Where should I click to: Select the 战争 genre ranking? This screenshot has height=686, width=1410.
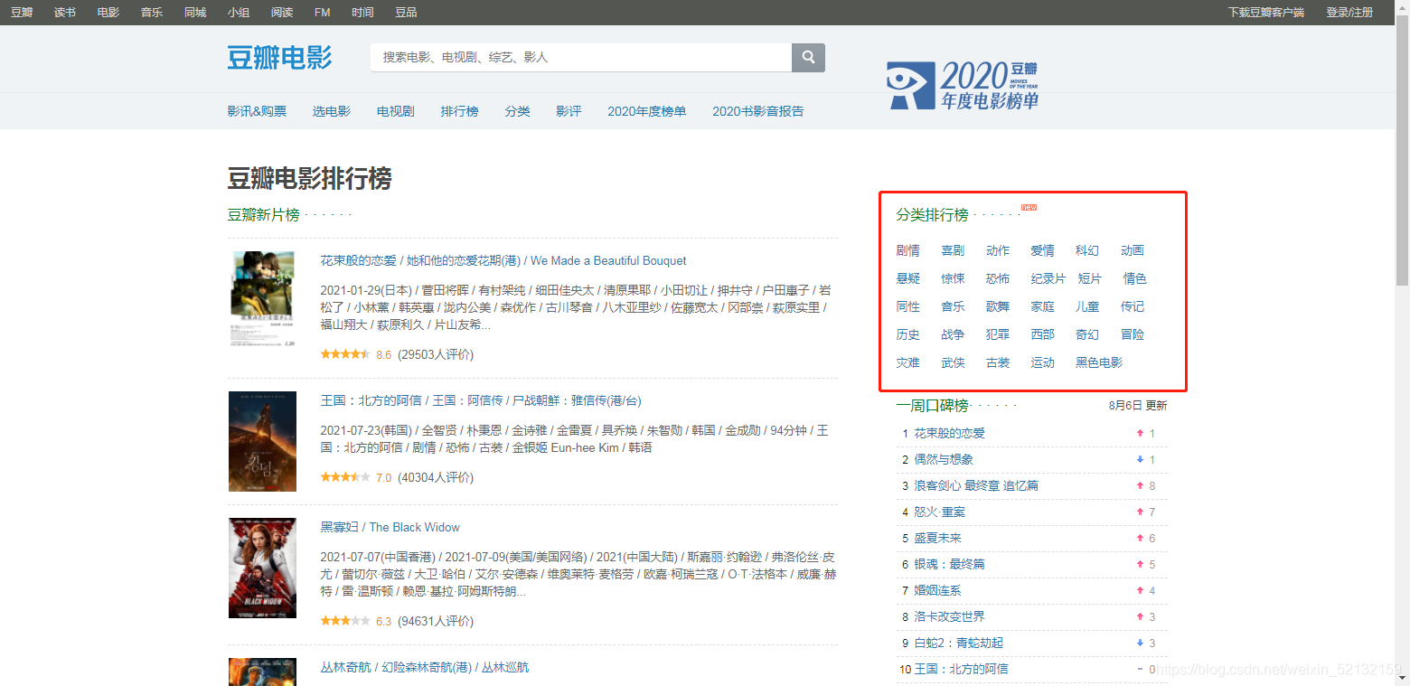coord(953,334)
